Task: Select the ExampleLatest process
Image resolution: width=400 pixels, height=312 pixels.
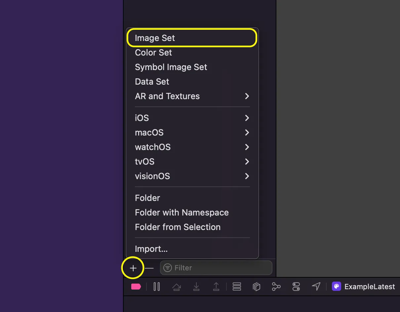Action: (363, 287)
